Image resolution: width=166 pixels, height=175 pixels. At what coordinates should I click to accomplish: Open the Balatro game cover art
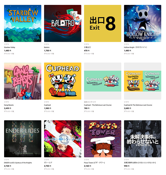(63, 23)
